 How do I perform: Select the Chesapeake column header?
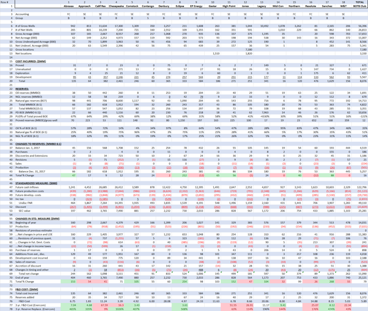tap(116, 6)
